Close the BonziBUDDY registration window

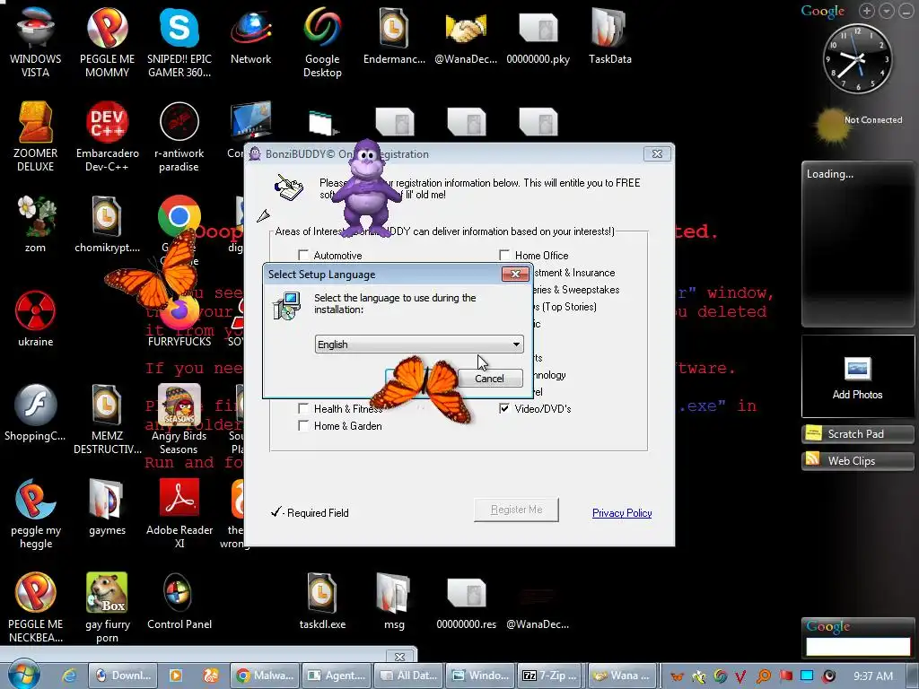pyautogui.click(x=657, y=153)
